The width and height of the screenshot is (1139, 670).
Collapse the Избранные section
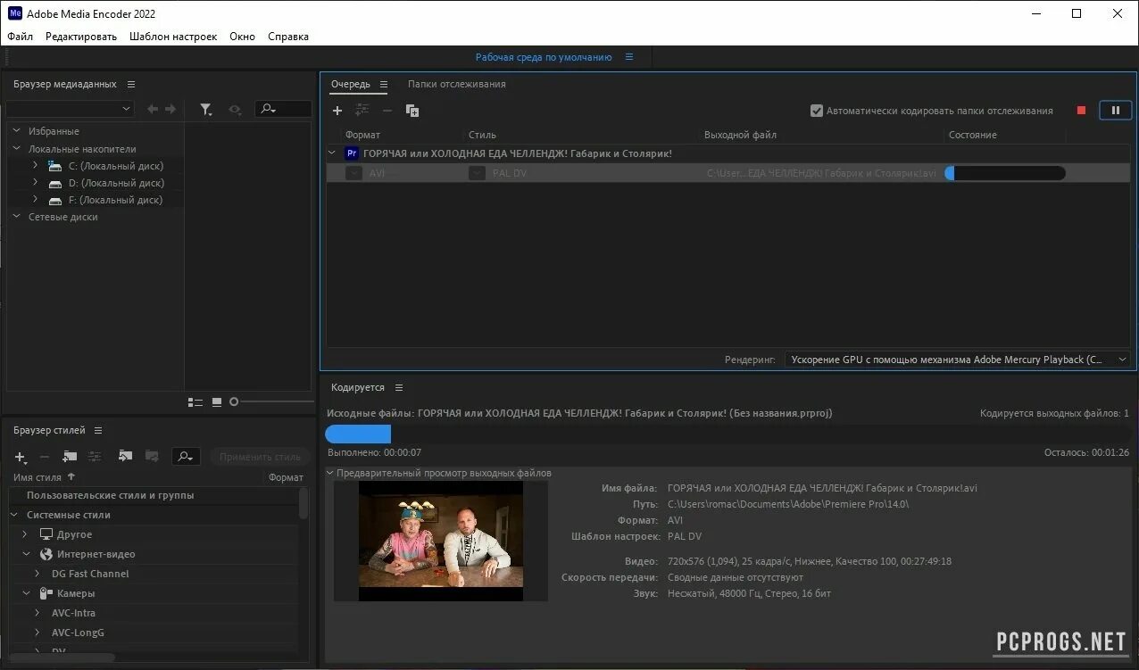(16, 131)
